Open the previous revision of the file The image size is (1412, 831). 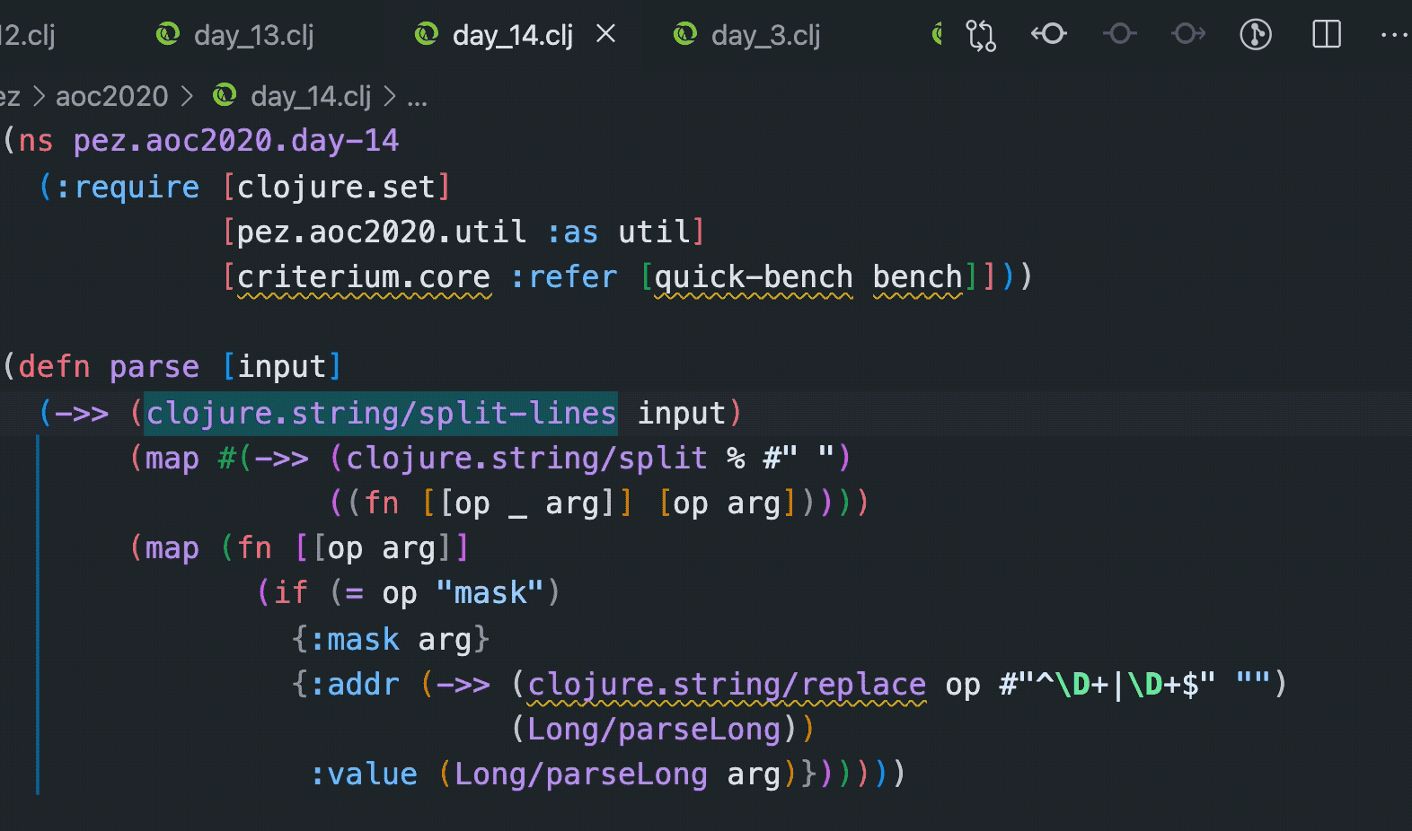[x=1049, y=35]
